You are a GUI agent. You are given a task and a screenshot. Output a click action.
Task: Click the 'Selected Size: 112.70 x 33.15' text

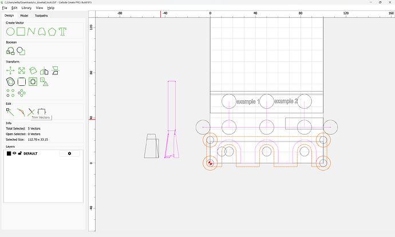(27, 139)
